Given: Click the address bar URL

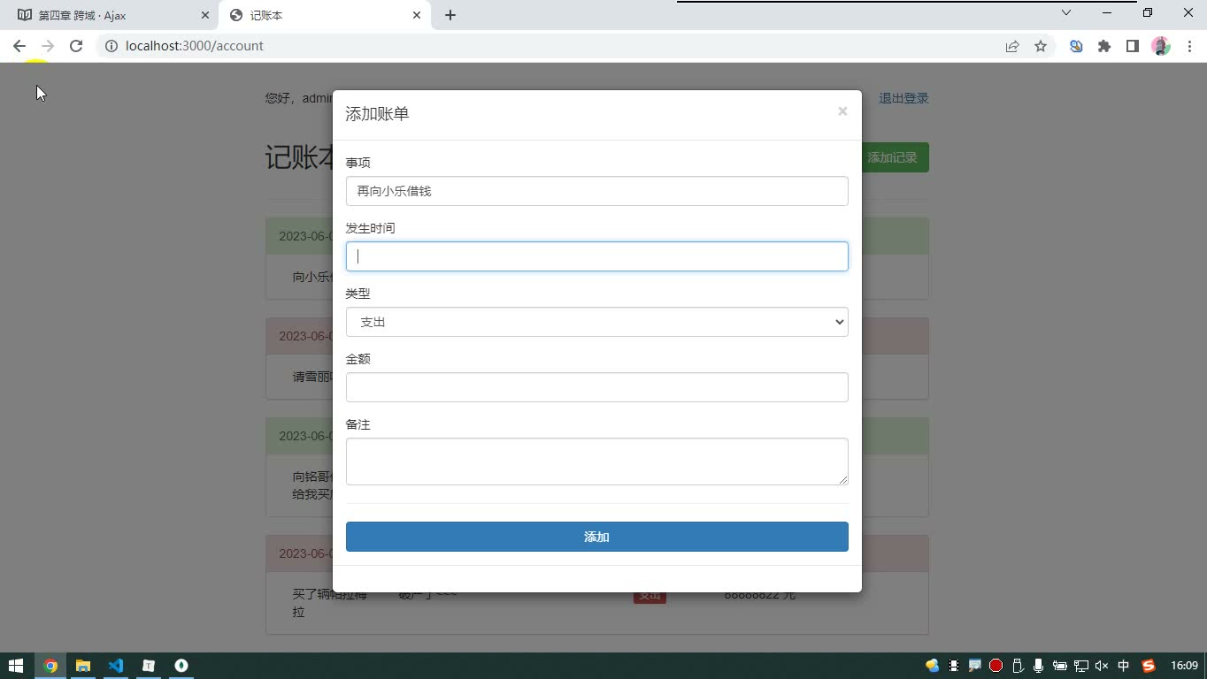Looking at the screenshot, I should (195, 46).
